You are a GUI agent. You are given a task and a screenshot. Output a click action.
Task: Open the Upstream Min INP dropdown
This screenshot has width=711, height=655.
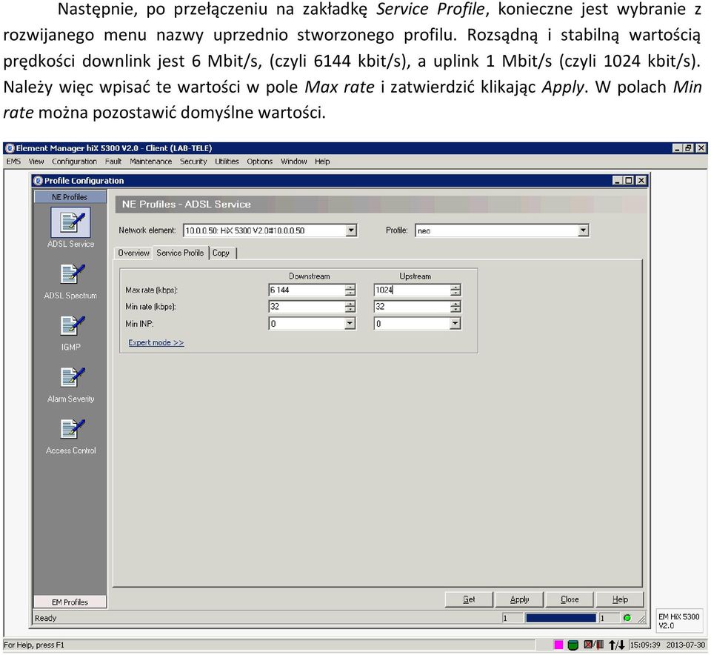click(x=455, y=323)
